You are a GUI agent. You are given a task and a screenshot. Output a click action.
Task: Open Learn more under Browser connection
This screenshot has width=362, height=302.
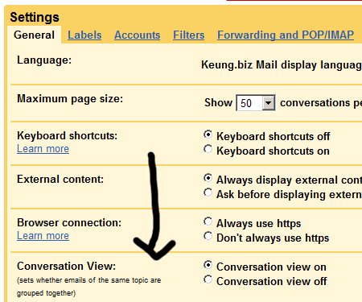[43, 236]
